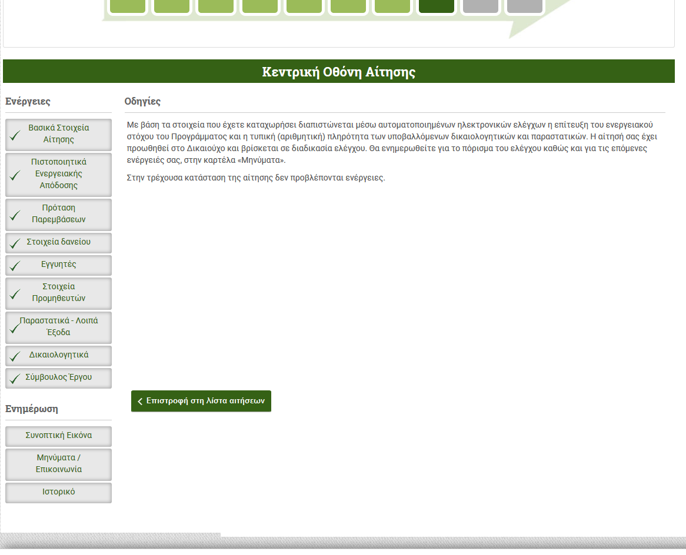Click the checkmark next to Δικαιολογητικά

[x=15, y=356]
